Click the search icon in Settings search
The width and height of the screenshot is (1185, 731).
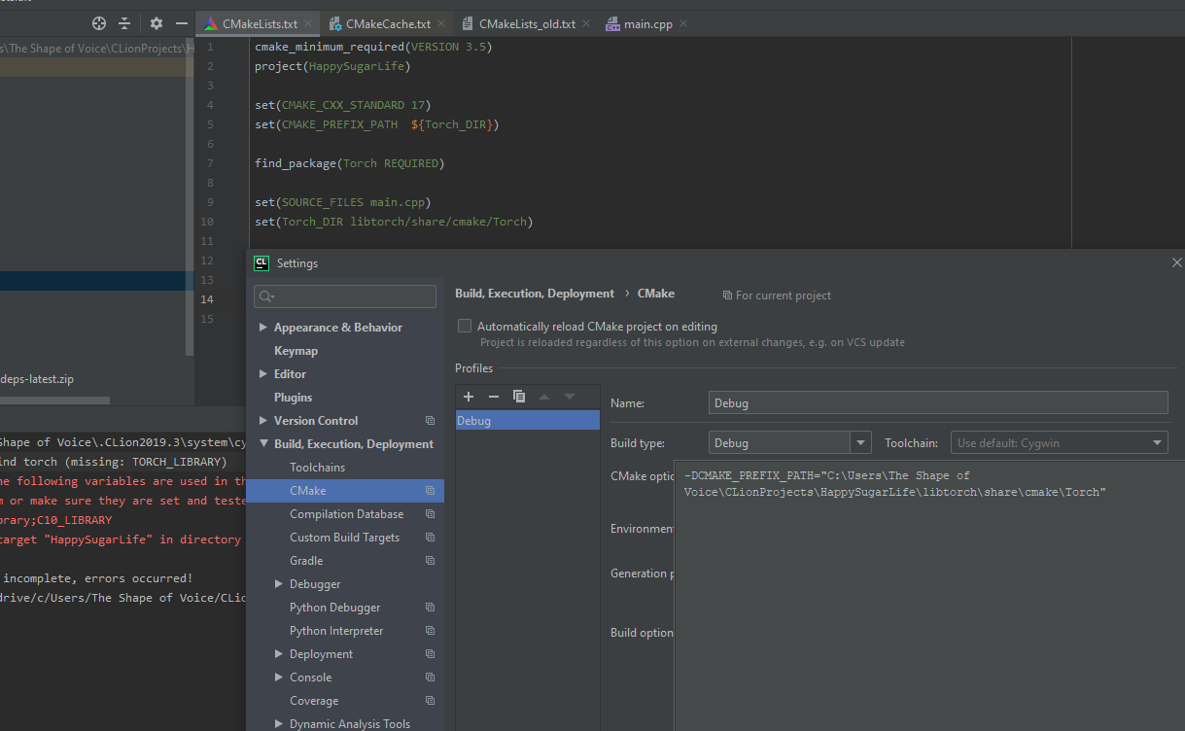tap(267, 296)
